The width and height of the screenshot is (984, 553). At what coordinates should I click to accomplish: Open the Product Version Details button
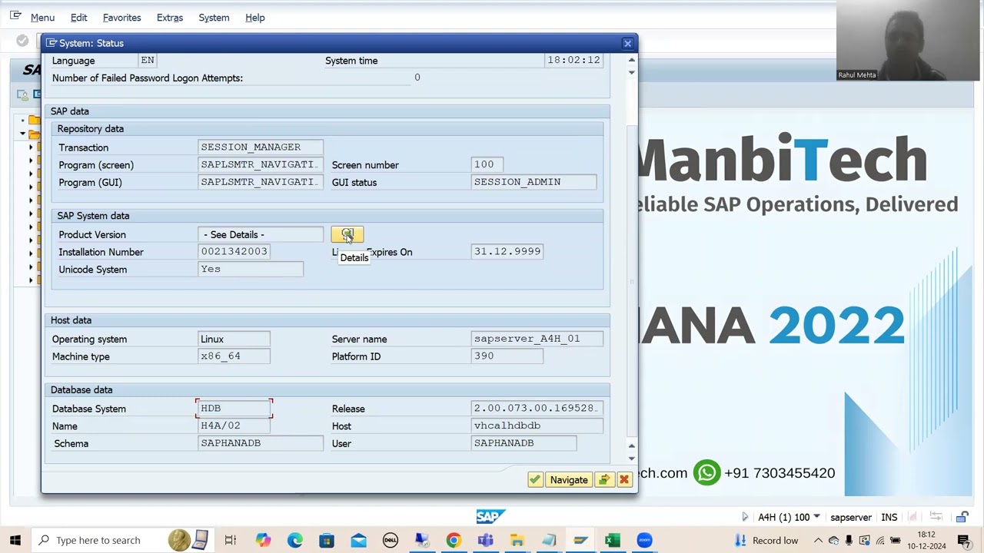tap(347, 234)
